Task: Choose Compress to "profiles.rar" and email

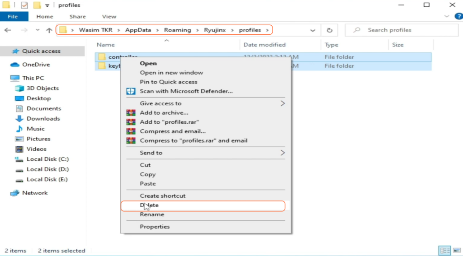Action: click(x=206, y=140)
